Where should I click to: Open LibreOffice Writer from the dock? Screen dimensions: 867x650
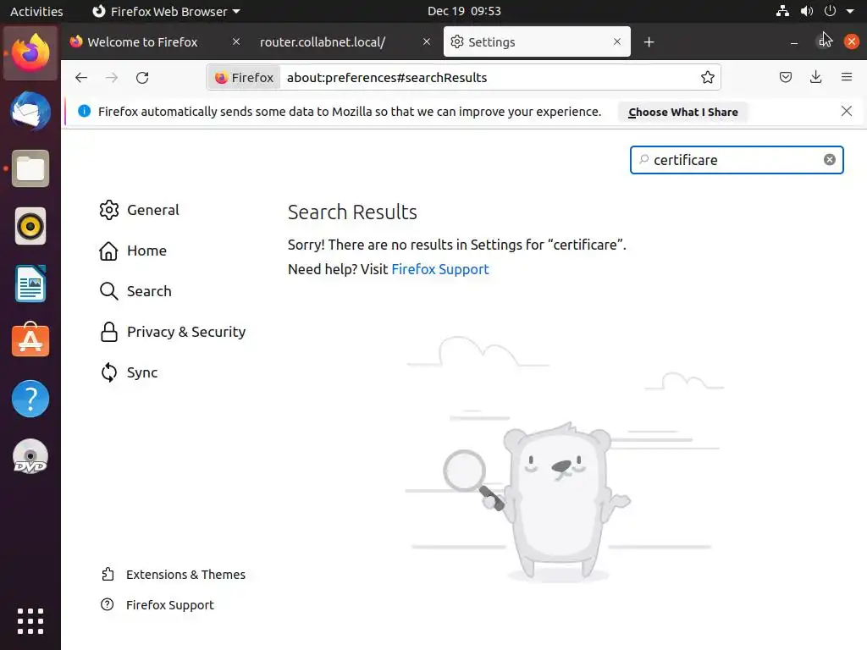(30, 284)
